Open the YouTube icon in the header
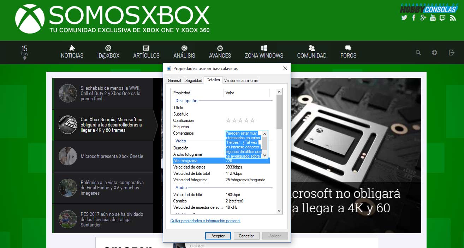This screenshot has height=248, width=464. pyautogui.click(x=433, y=18)
